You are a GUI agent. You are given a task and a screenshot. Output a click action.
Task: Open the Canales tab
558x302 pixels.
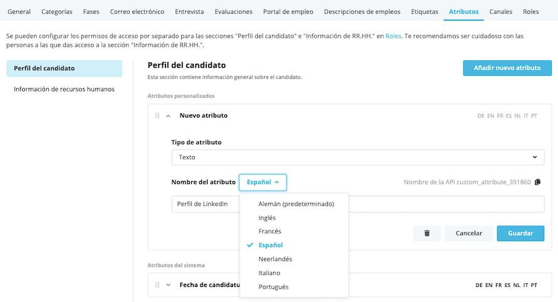pos(501,12)
